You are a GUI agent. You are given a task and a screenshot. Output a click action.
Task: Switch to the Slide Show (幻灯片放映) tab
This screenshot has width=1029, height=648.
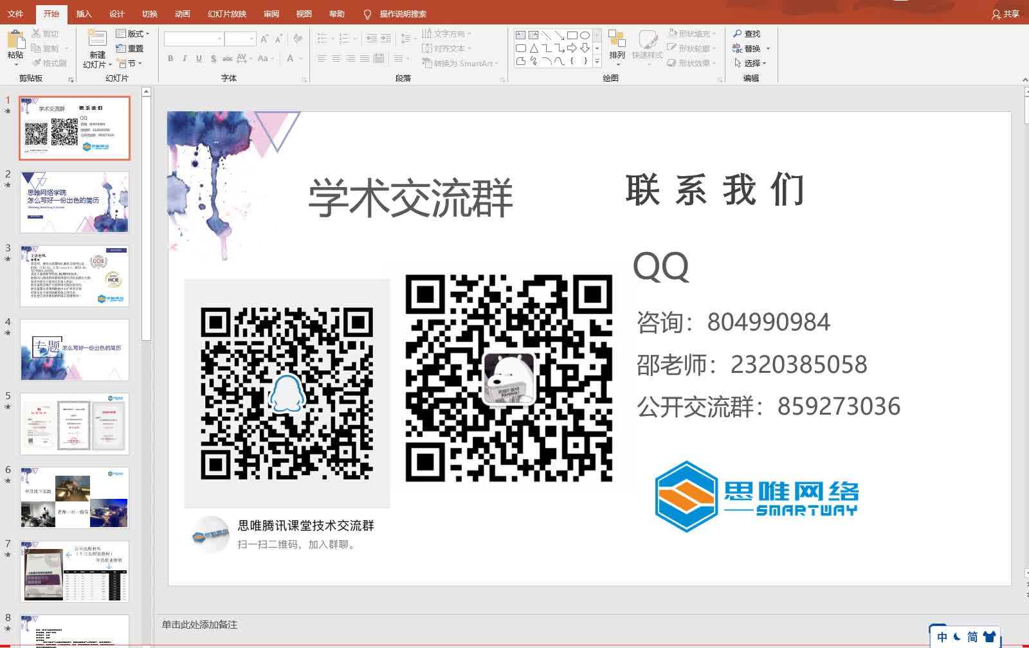tap(227, 14)
